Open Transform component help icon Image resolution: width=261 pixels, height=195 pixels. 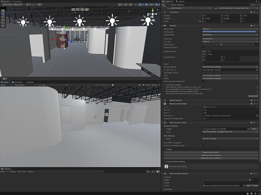251,12
